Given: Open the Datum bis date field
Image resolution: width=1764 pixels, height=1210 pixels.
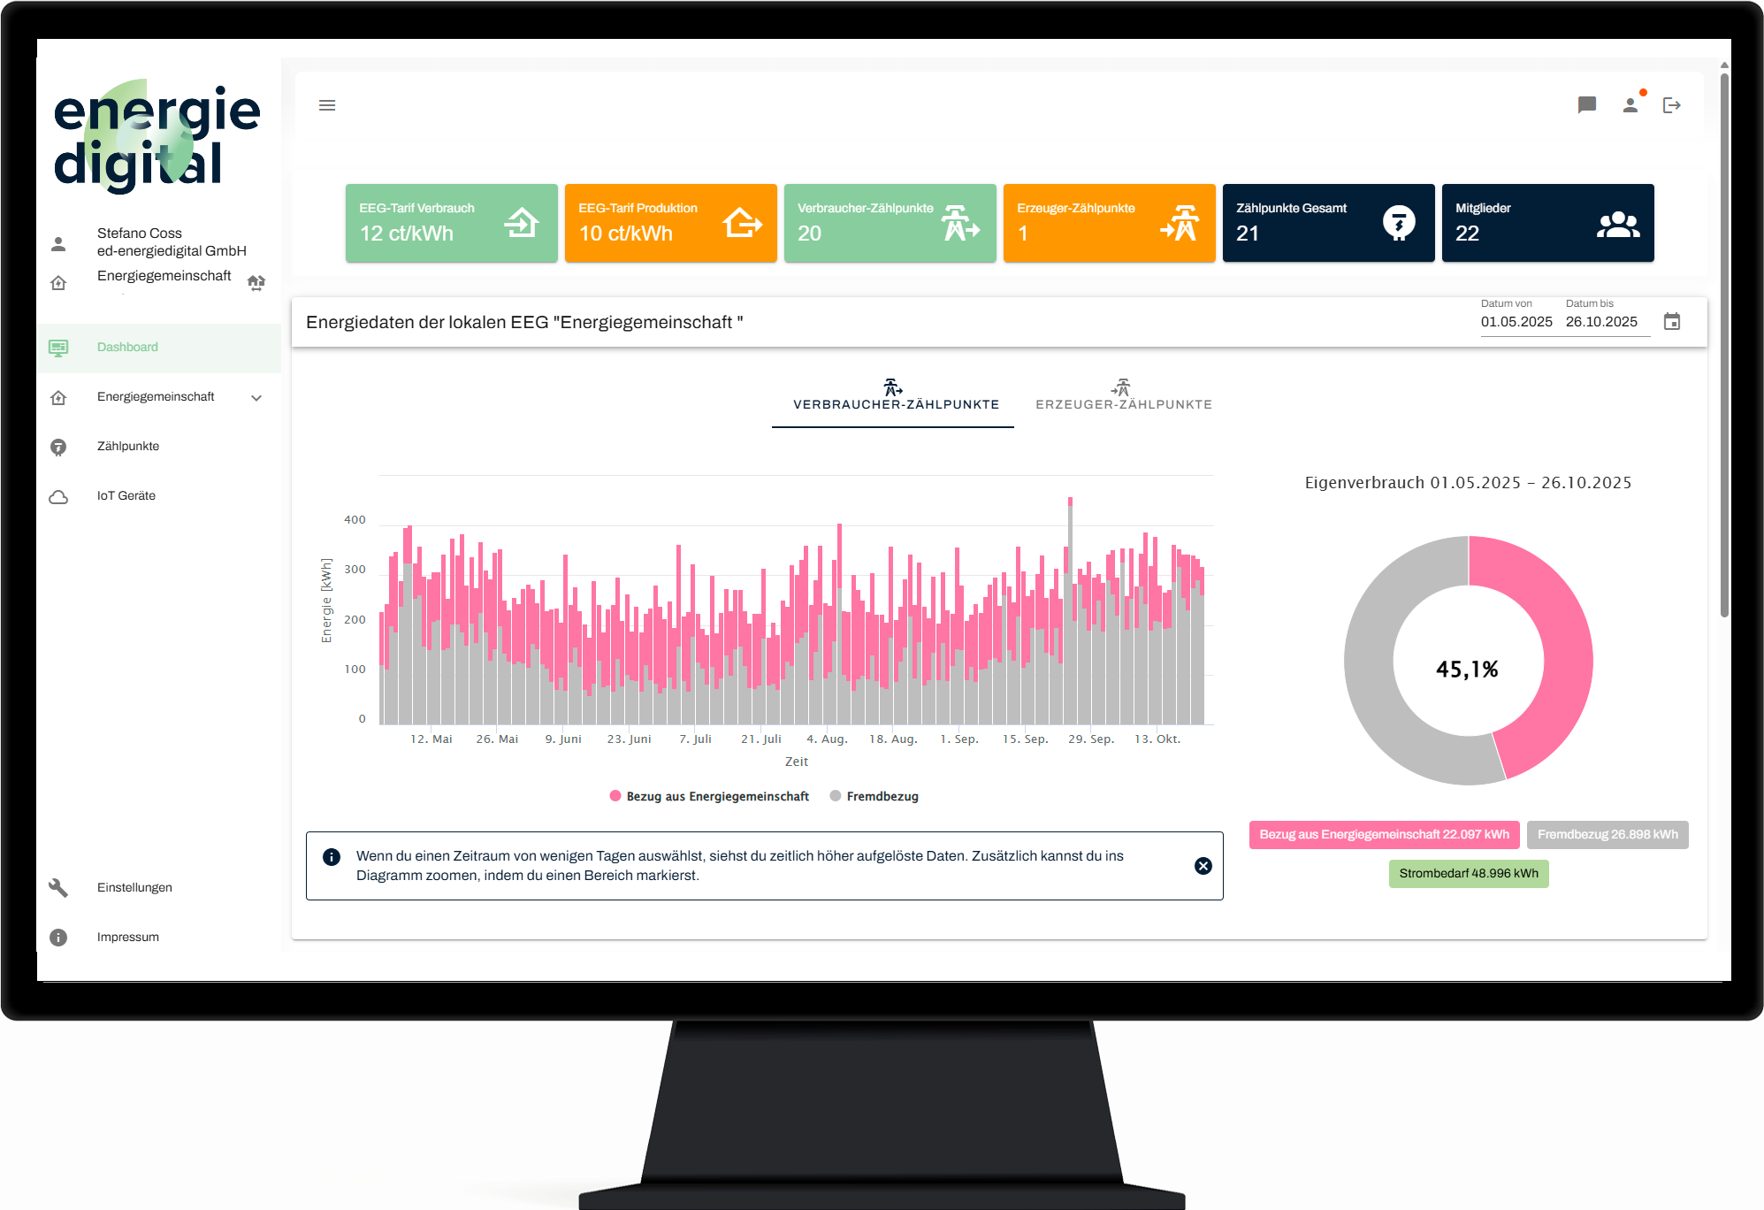Looking at the screenshot, I should 1601,322.
